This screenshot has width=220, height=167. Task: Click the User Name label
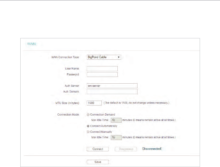(72, 68)
